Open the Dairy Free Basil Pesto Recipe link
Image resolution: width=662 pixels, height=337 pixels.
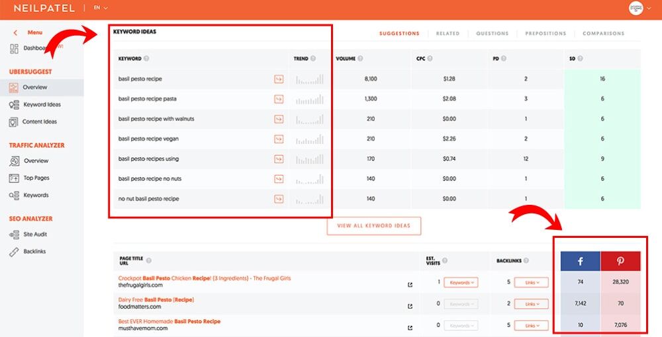[x=156, y=300]
